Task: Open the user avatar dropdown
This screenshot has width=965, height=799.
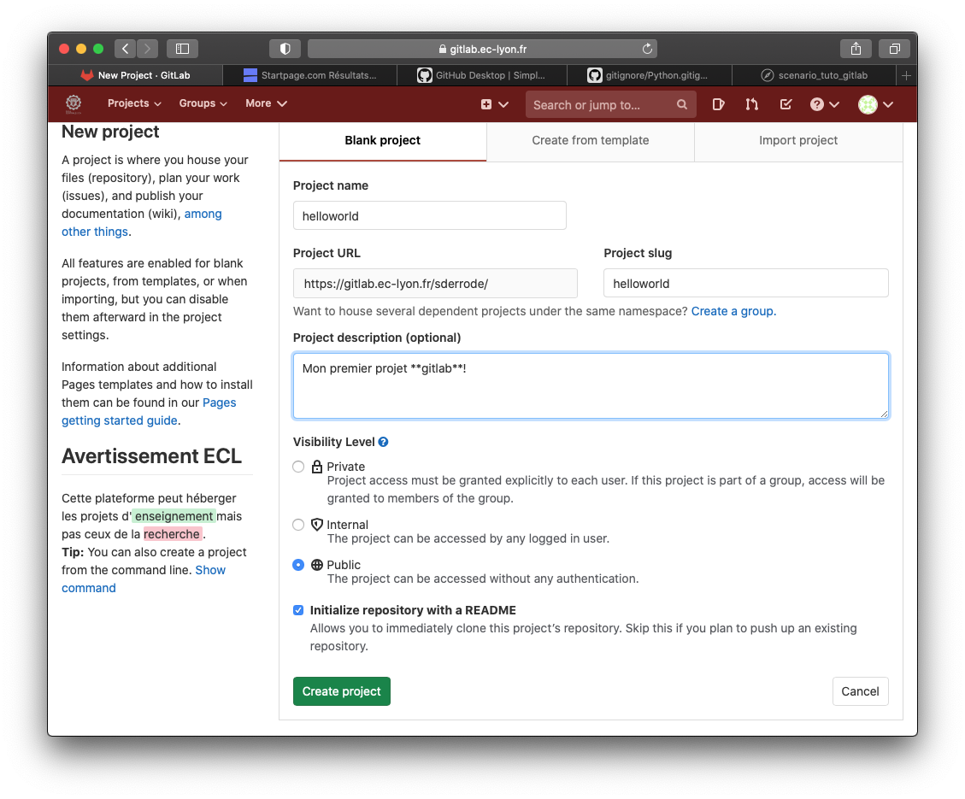Action: pyautogui.click(x=876, y=104)
